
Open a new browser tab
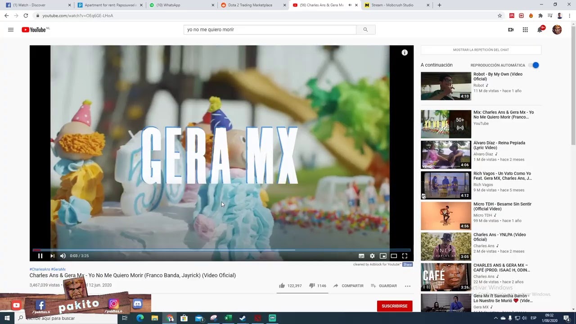tap(439, 5)
